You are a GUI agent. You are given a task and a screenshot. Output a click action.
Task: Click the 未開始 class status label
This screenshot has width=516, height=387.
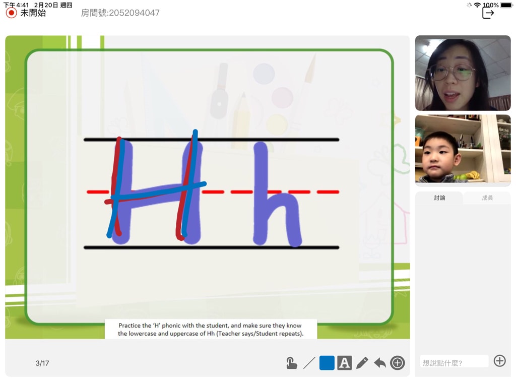[33, 13]
